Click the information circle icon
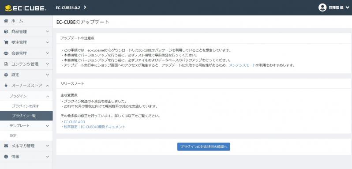352x169 pixels. tap(6, 157)
